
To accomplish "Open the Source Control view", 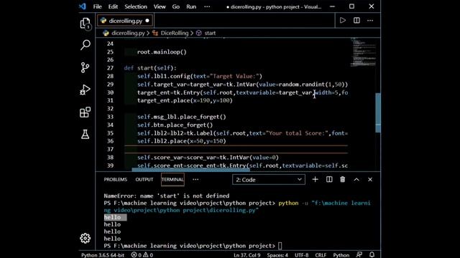I will [85, 67].
